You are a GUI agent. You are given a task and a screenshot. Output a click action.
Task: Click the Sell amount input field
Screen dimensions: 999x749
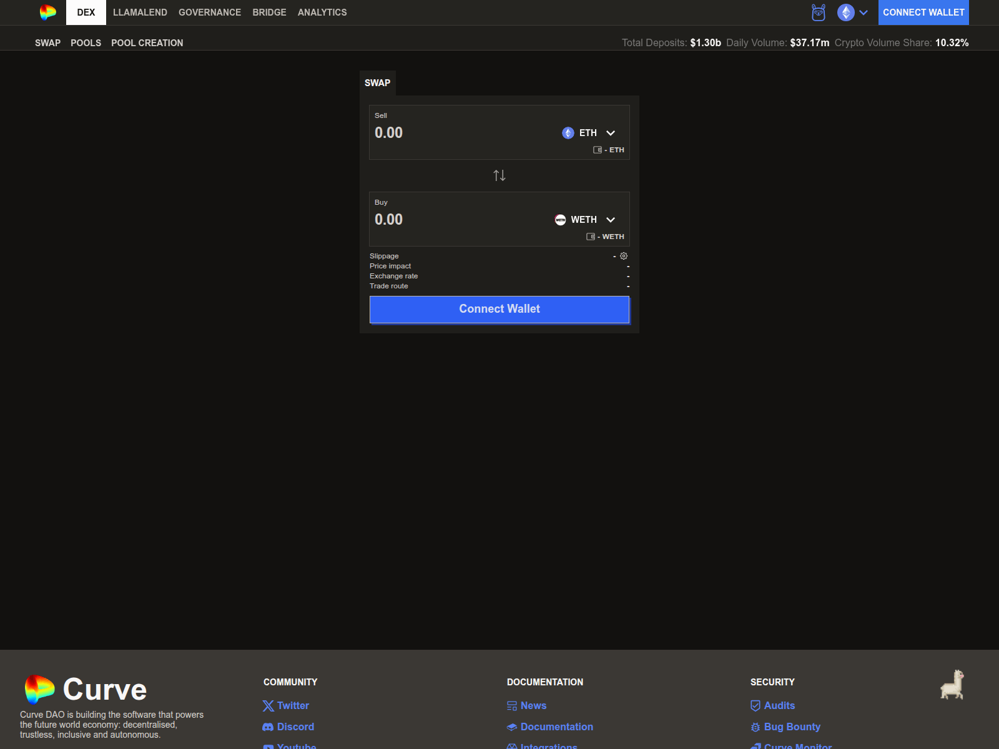[x=462, y=133]
